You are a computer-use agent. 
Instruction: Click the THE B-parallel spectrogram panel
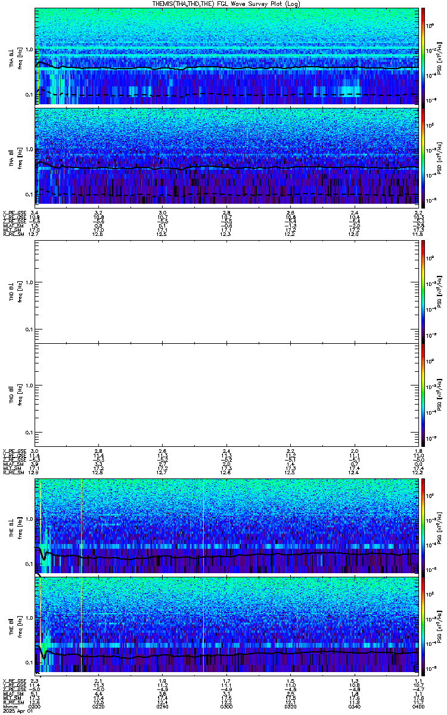click(x=227, y=625)
